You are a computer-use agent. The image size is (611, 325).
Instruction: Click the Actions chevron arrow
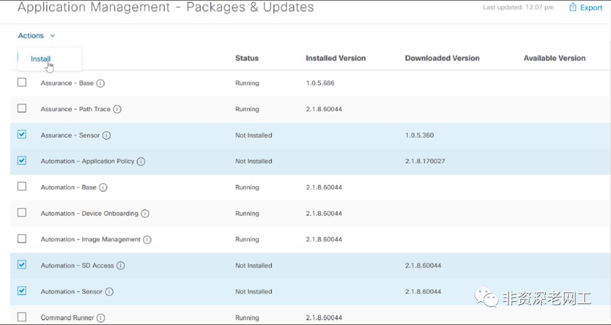pos(53,36)
